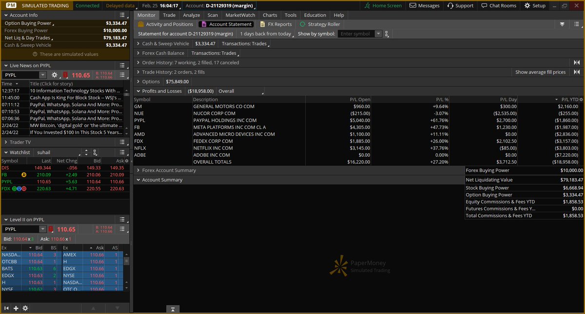Open Account Info panel menu icon
585x314 pixels.
coord(122,15)
